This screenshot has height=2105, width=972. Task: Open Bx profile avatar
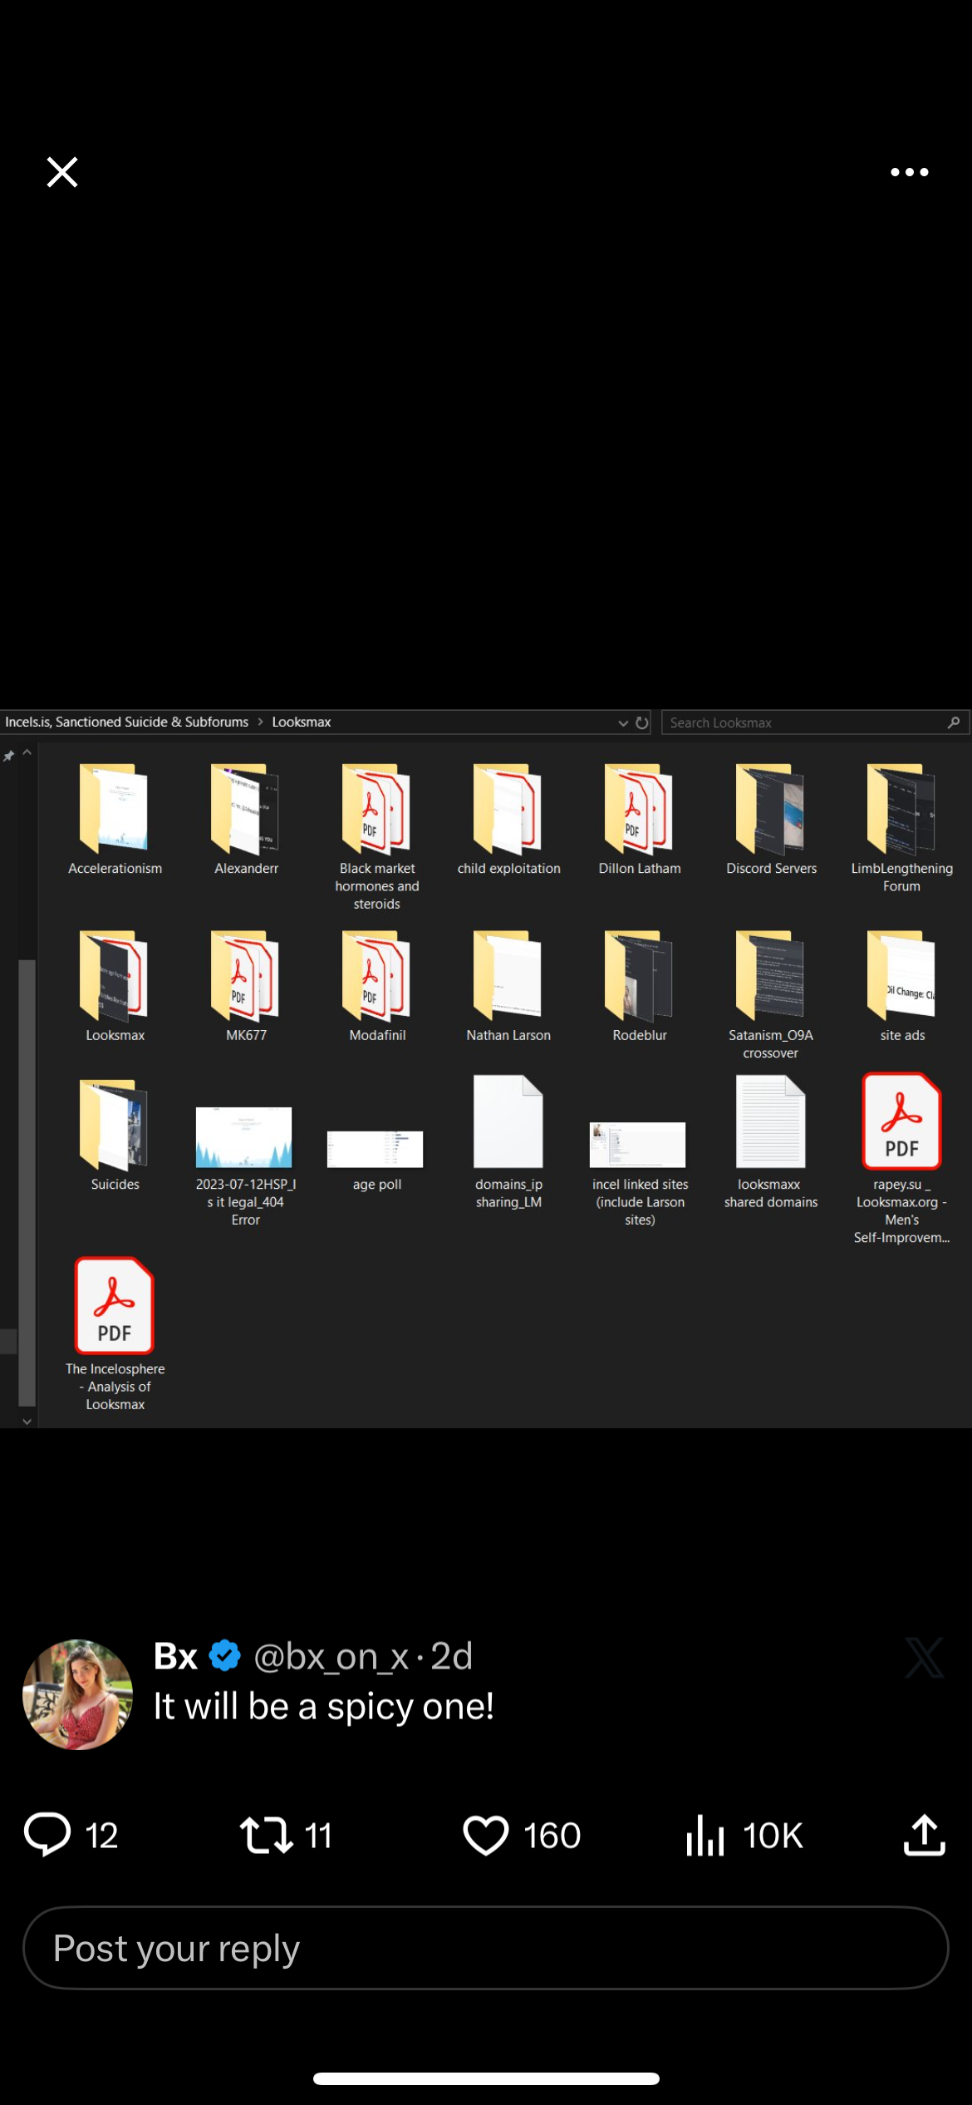click(x=77, y=1694)
